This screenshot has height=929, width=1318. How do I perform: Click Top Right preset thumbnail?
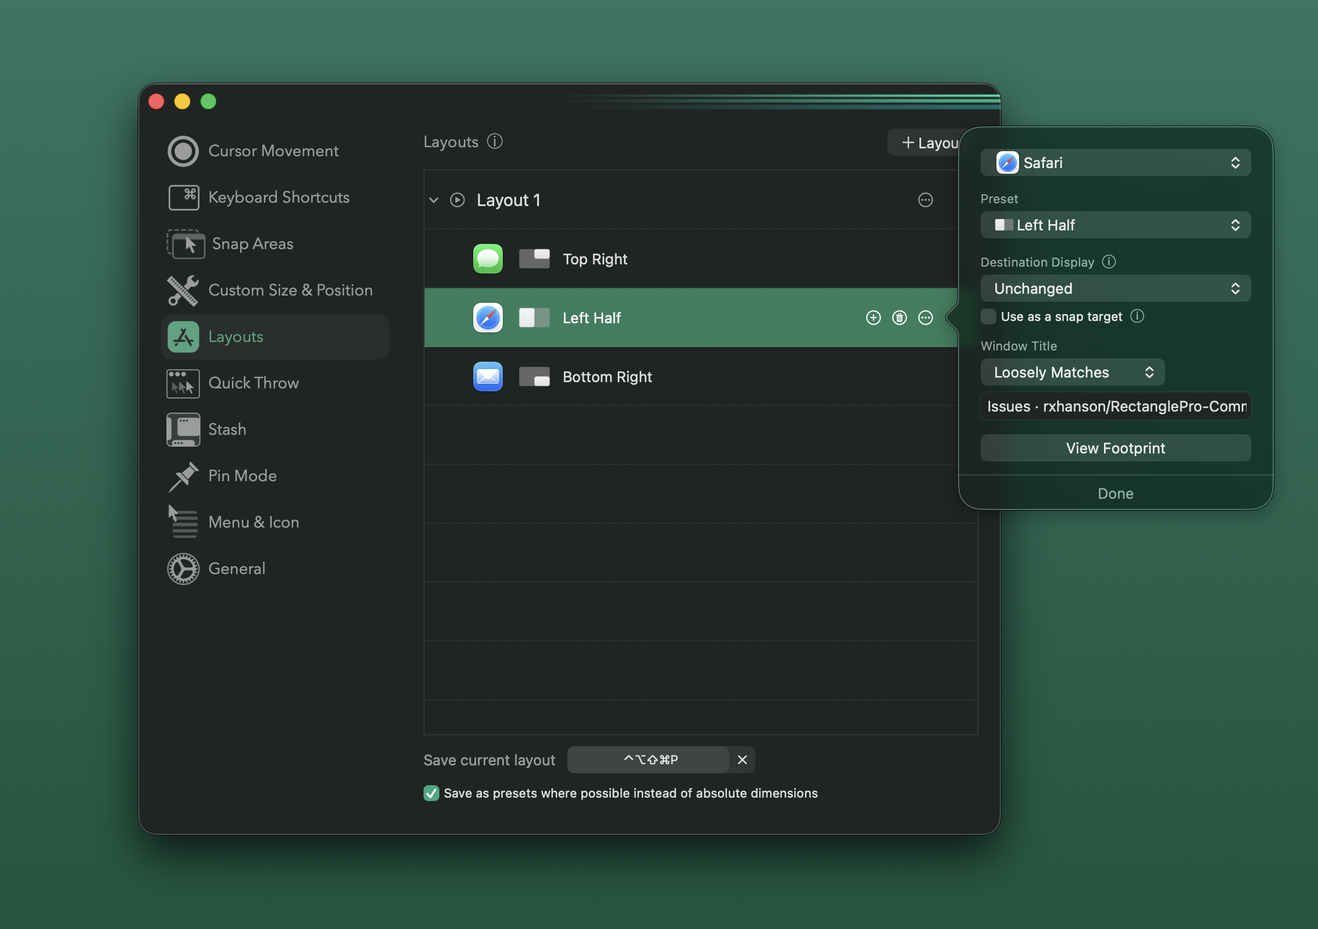[534, 259]
